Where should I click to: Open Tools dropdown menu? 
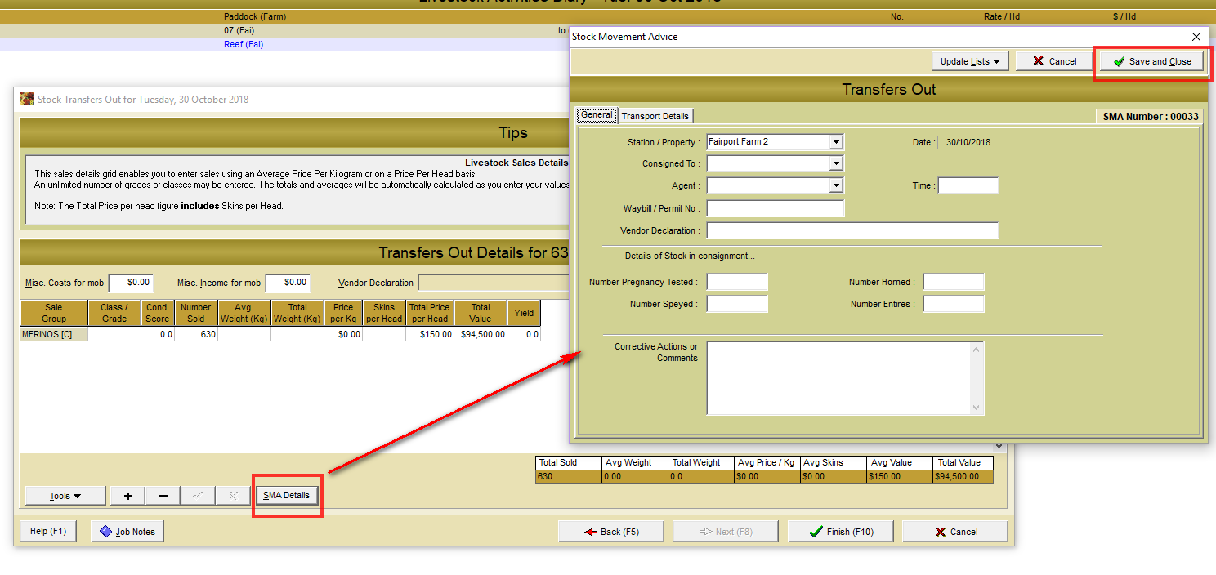(x=65, y=496)
